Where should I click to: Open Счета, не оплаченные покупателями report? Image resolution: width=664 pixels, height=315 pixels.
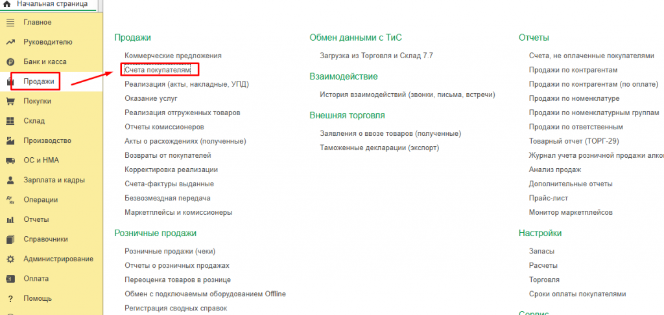(x=591, y=56)
